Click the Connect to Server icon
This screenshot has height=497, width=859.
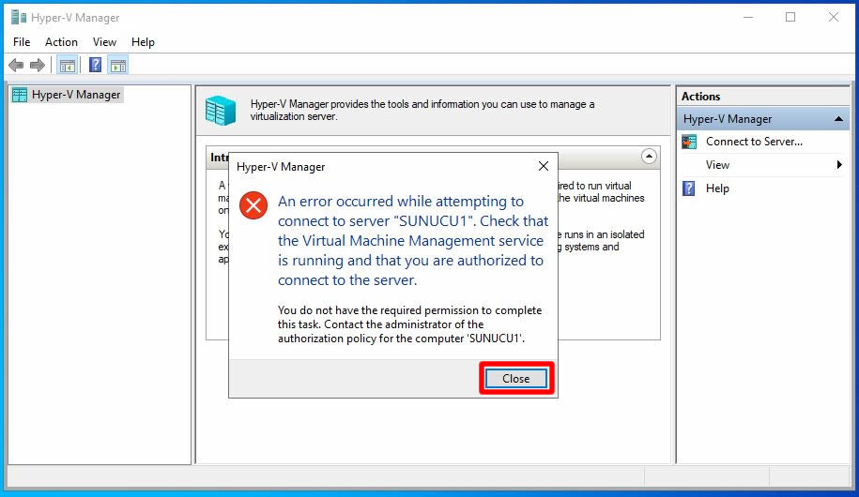tap(689, 142)
